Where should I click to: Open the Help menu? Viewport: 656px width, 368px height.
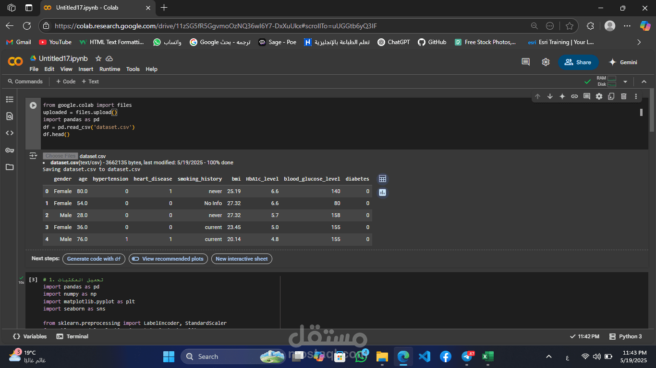152,69
